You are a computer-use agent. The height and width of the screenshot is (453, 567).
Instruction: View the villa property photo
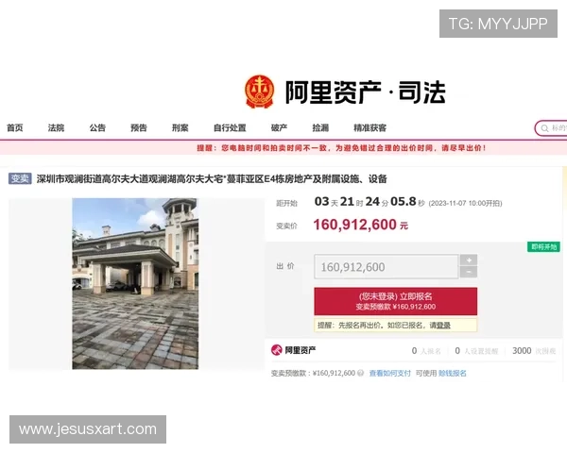click(x=135, y=283)
